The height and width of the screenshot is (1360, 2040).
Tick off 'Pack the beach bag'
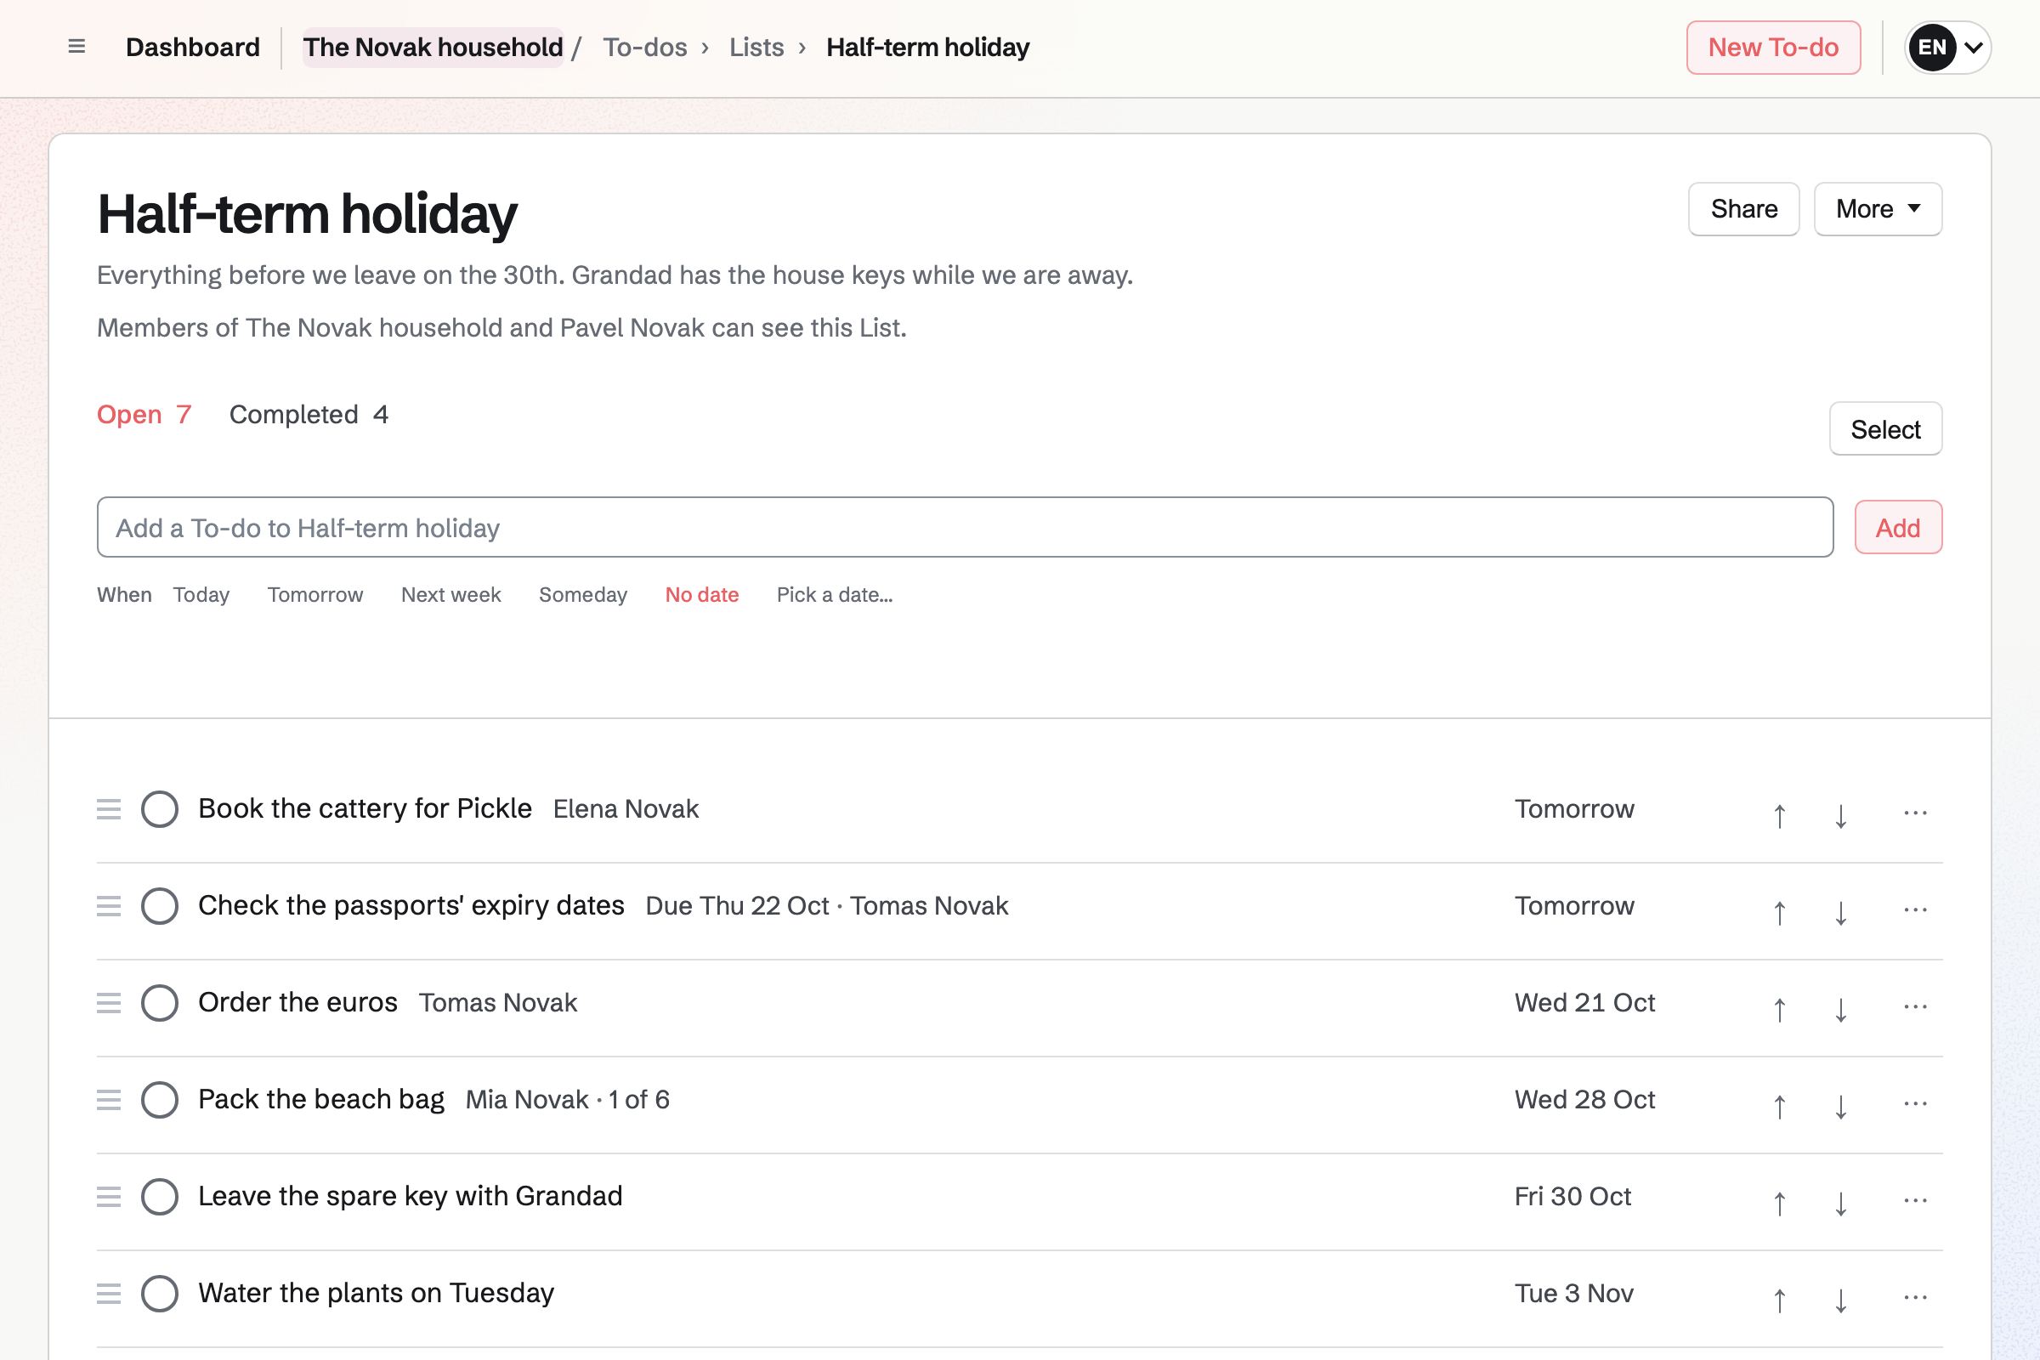(160, 1101)
